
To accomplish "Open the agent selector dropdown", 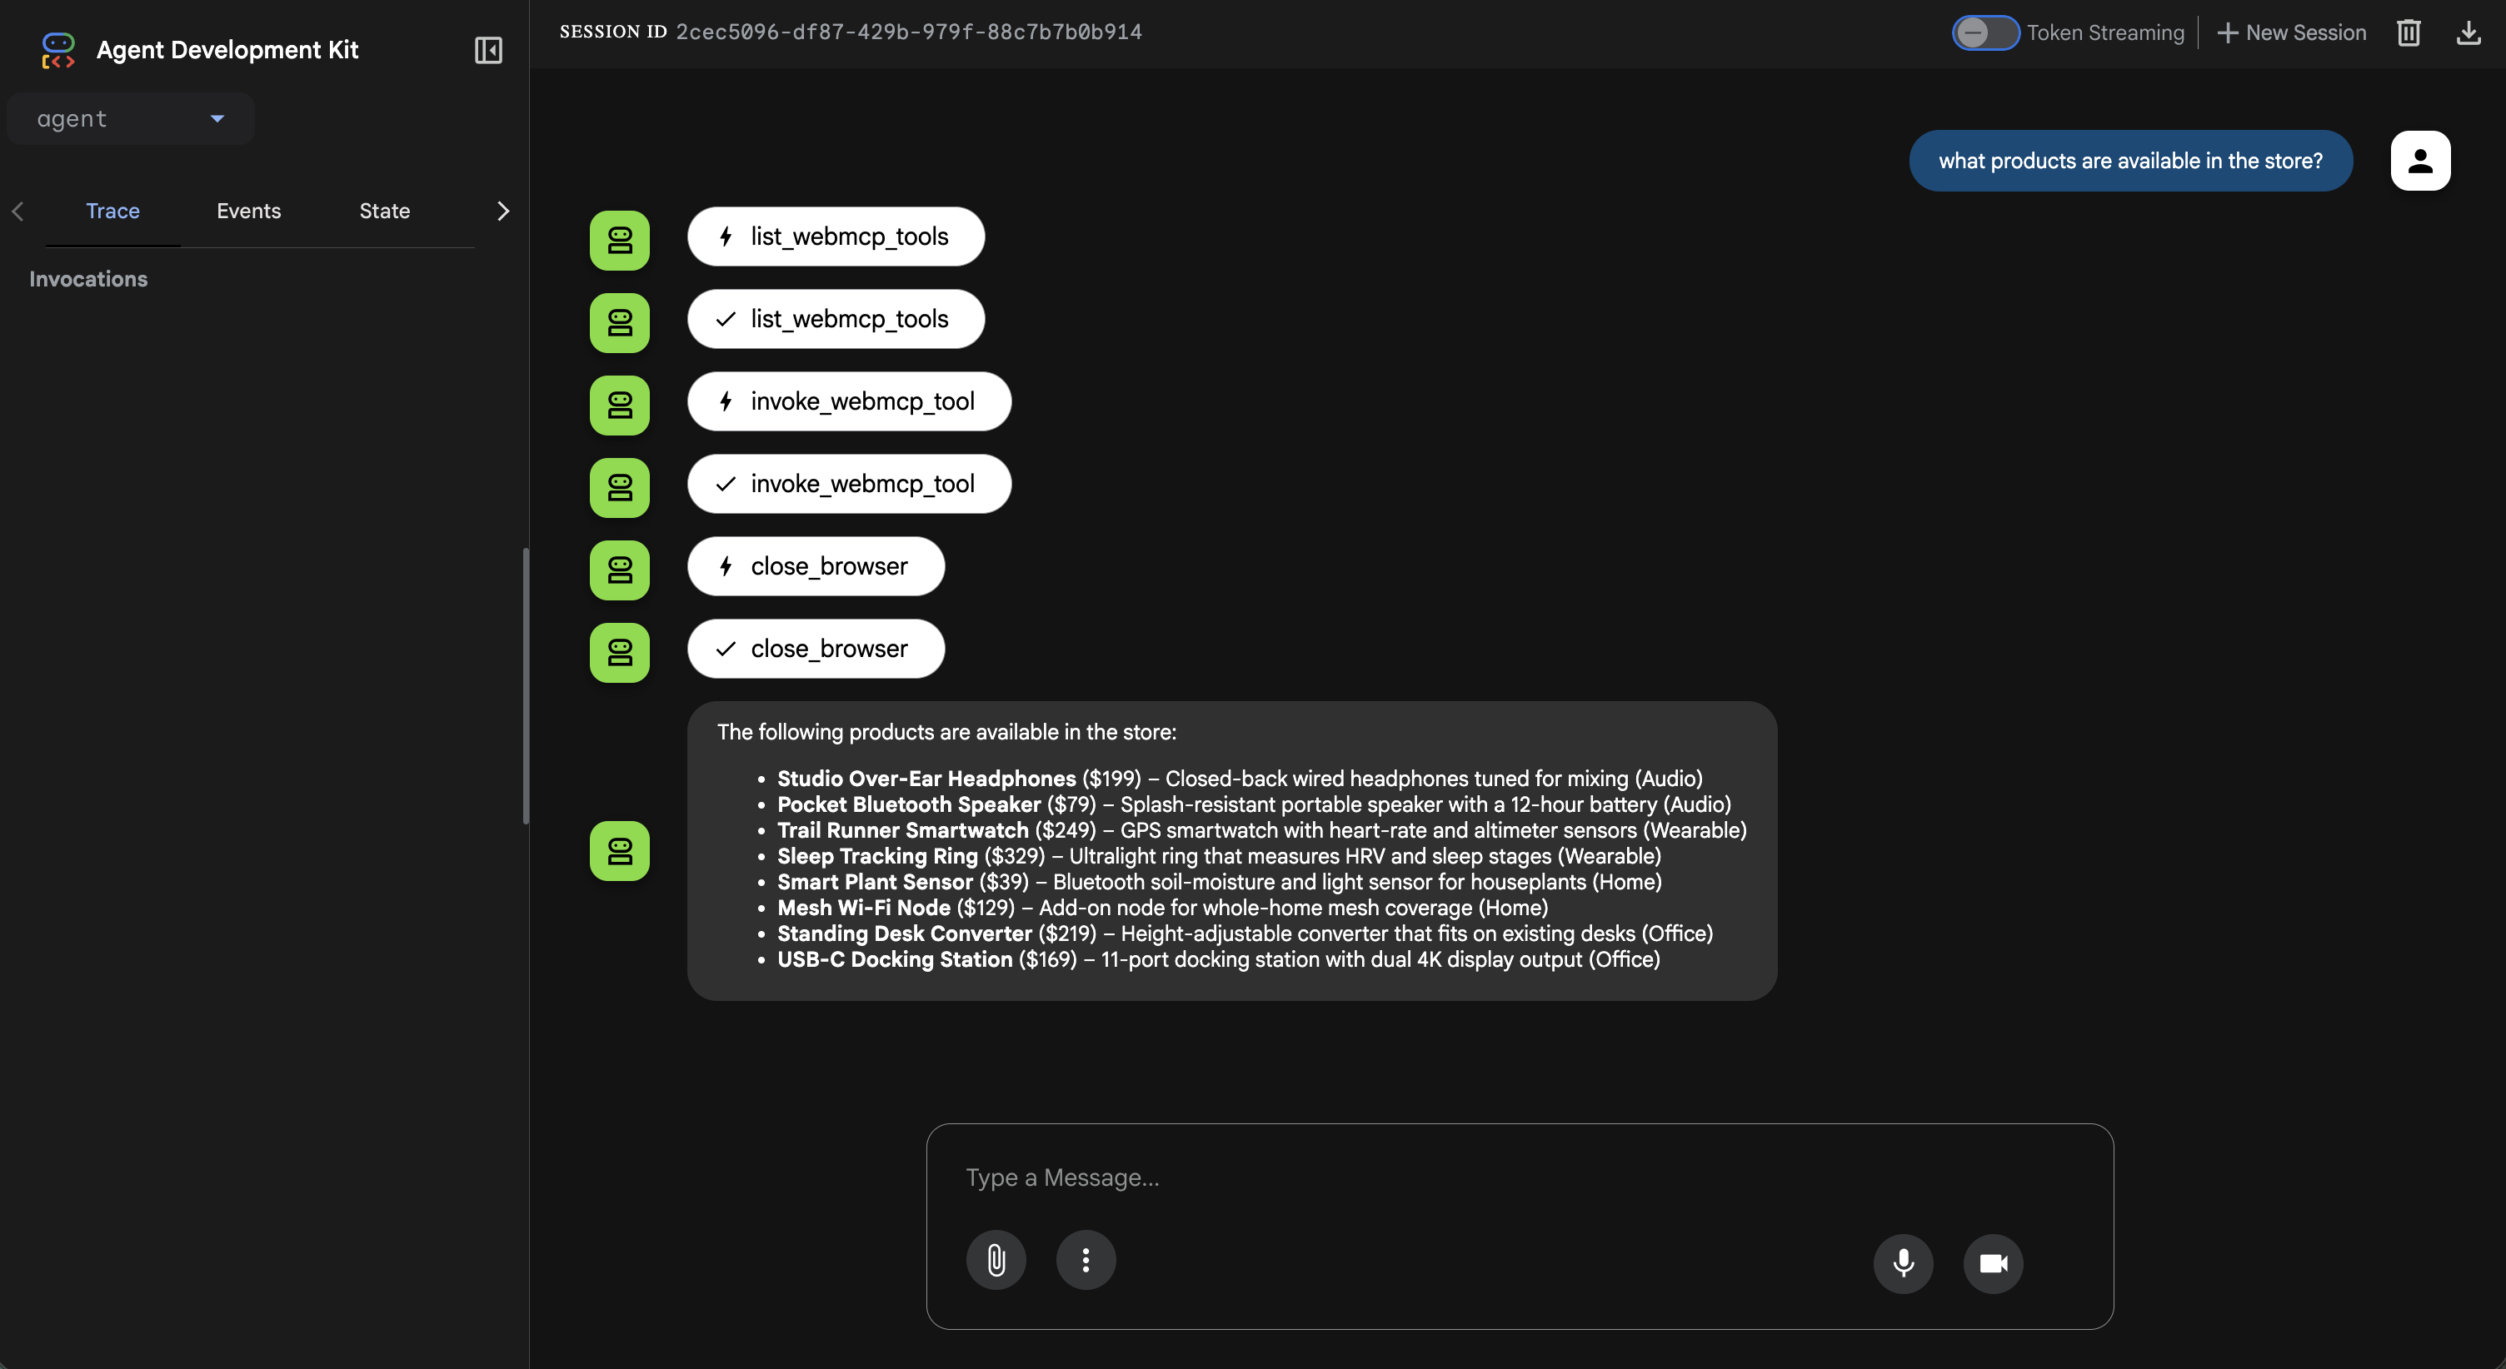I will [130, 118].
